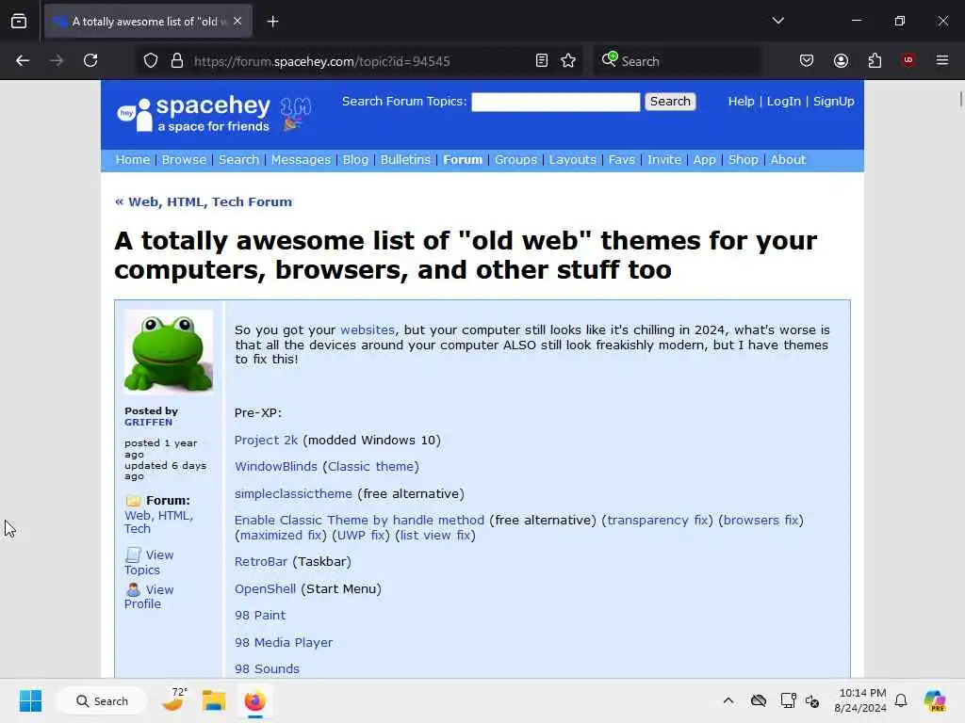This screenshot has height=723, width=965.
Task: Open the Help link
Action: (x=741, y=102)
